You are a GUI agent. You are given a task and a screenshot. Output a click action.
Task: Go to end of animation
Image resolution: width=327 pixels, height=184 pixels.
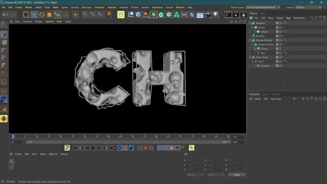111,148
